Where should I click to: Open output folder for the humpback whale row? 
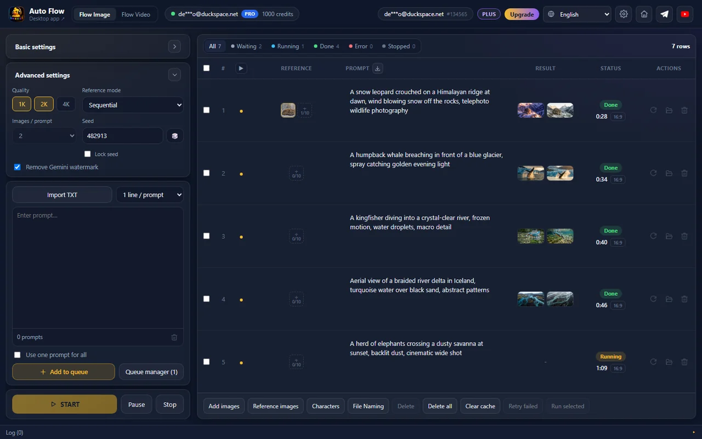coord(669,173)
